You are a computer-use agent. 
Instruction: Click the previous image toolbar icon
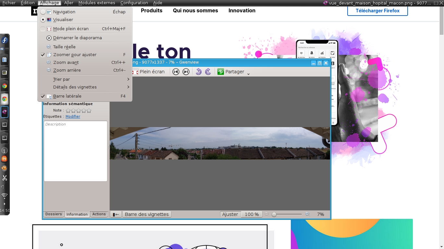pos(176,72)
